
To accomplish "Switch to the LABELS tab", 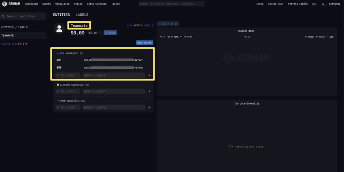I will pyautogui.click(x=82, y=15).
